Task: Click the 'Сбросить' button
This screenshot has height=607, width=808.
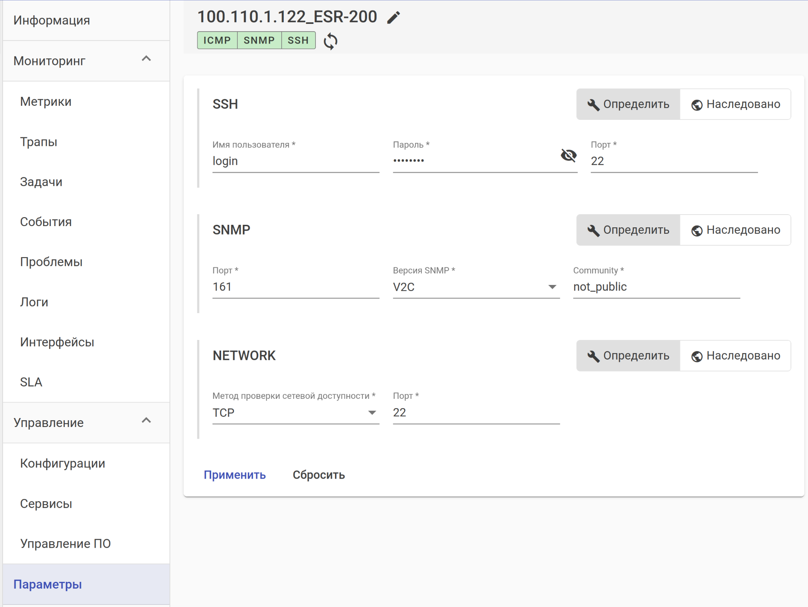Action: click(x=318, y=475)
